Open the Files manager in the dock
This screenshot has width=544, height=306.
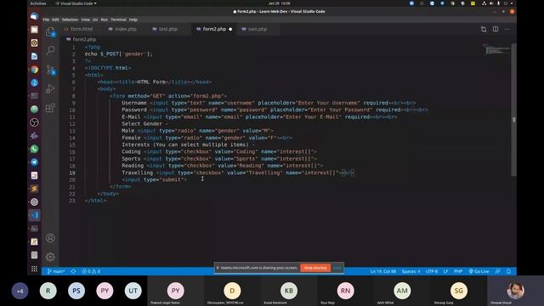click(x=34, y=30)
